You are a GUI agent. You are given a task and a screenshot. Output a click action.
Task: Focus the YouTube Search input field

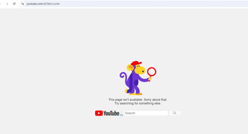click(x=146, y=113)
